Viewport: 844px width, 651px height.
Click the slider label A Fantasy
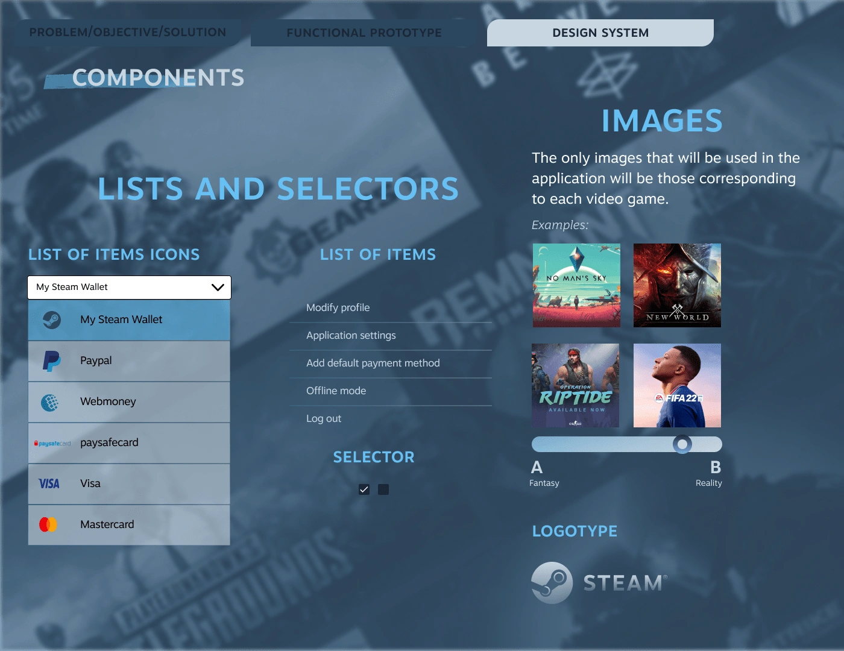pyautogui.click(x=544, y=474)
